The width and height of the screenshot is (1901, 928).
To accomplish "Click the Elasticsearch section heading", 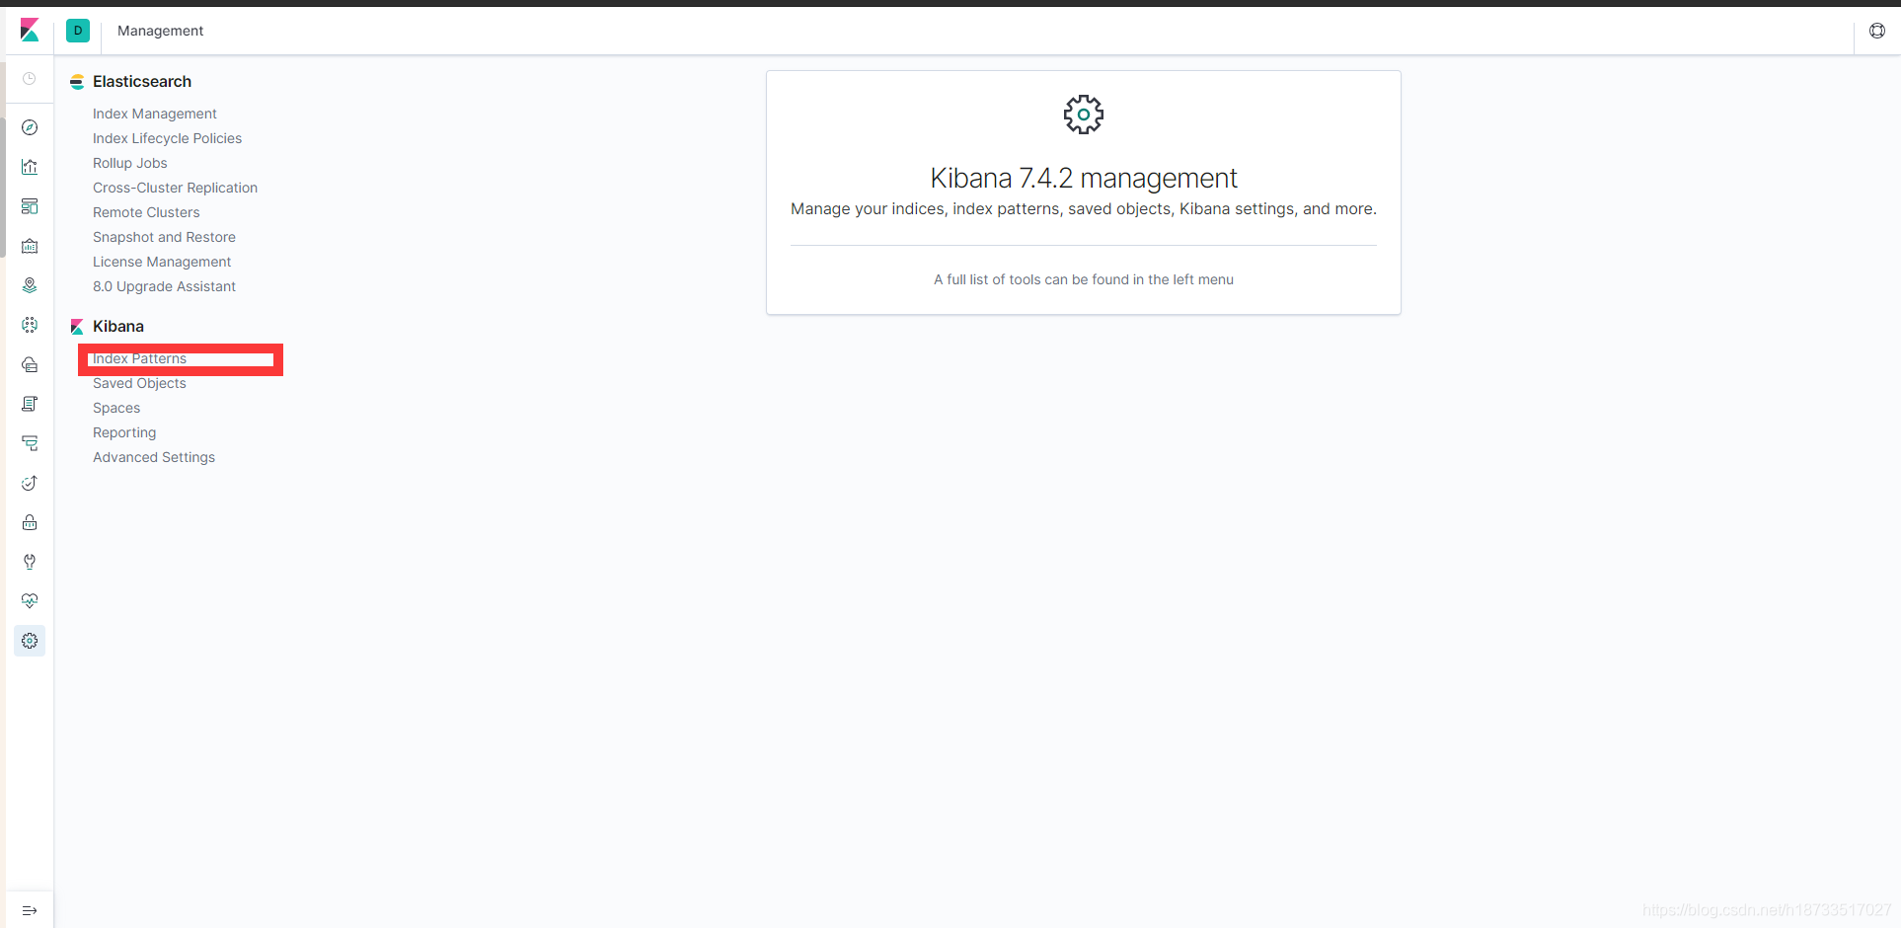I will click(142, 82).
